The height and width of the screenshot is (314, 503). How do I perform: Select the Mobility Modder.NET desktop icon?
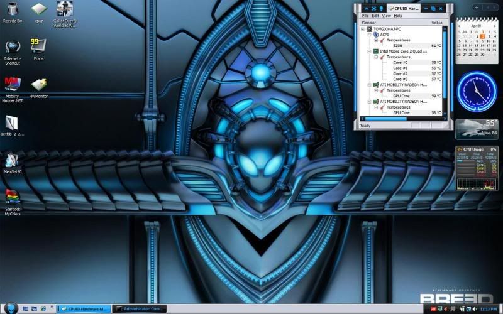tap(13, 90)
